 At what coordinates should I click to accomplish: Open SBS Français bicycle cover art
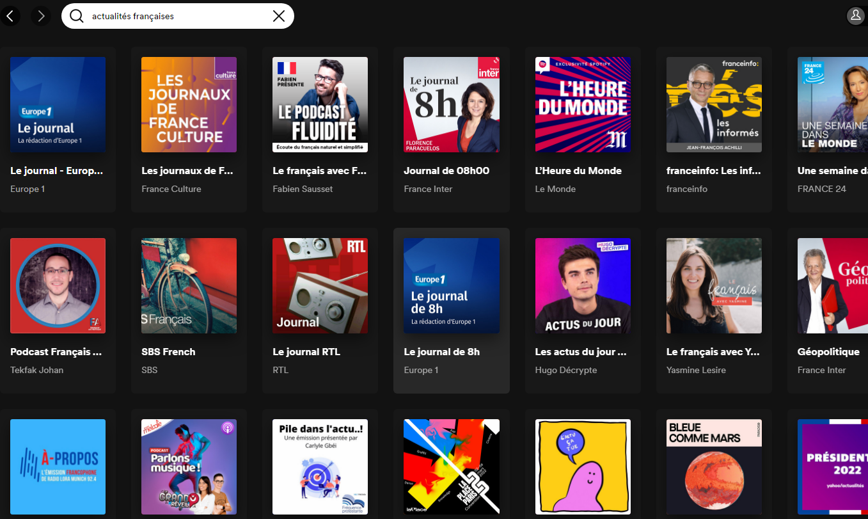189,286
